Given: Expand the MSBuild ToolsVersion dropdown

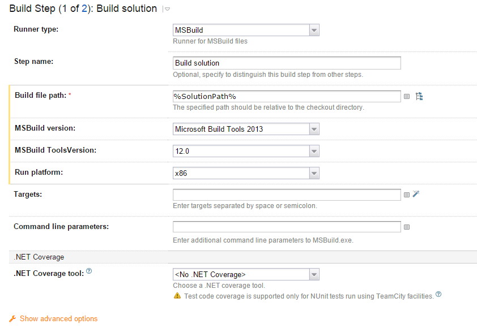Looking at the screenshot, I should click(x=314, y=151).
